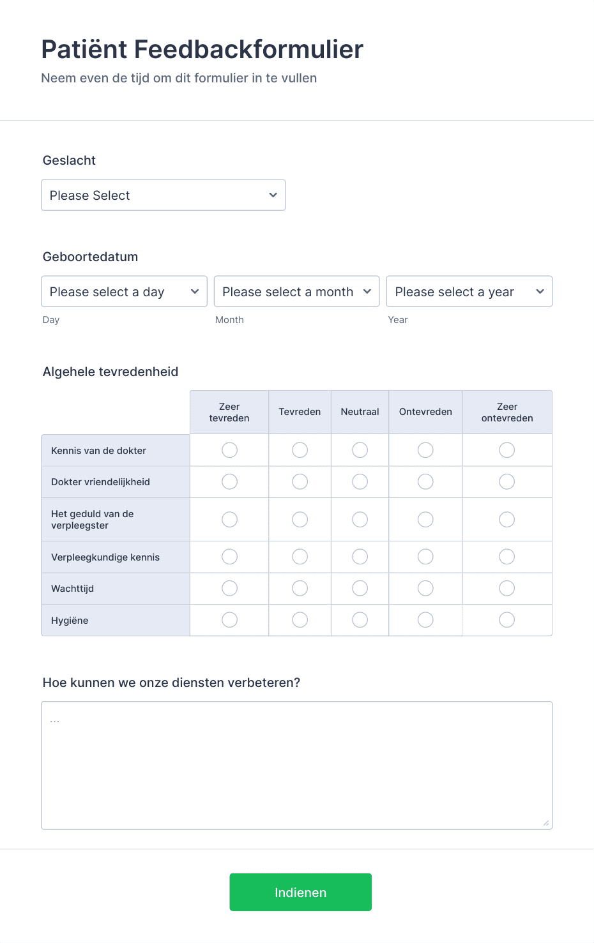Screen dimensions: 594x943
Task: Open the year dropdown
Action: [469, 291]
